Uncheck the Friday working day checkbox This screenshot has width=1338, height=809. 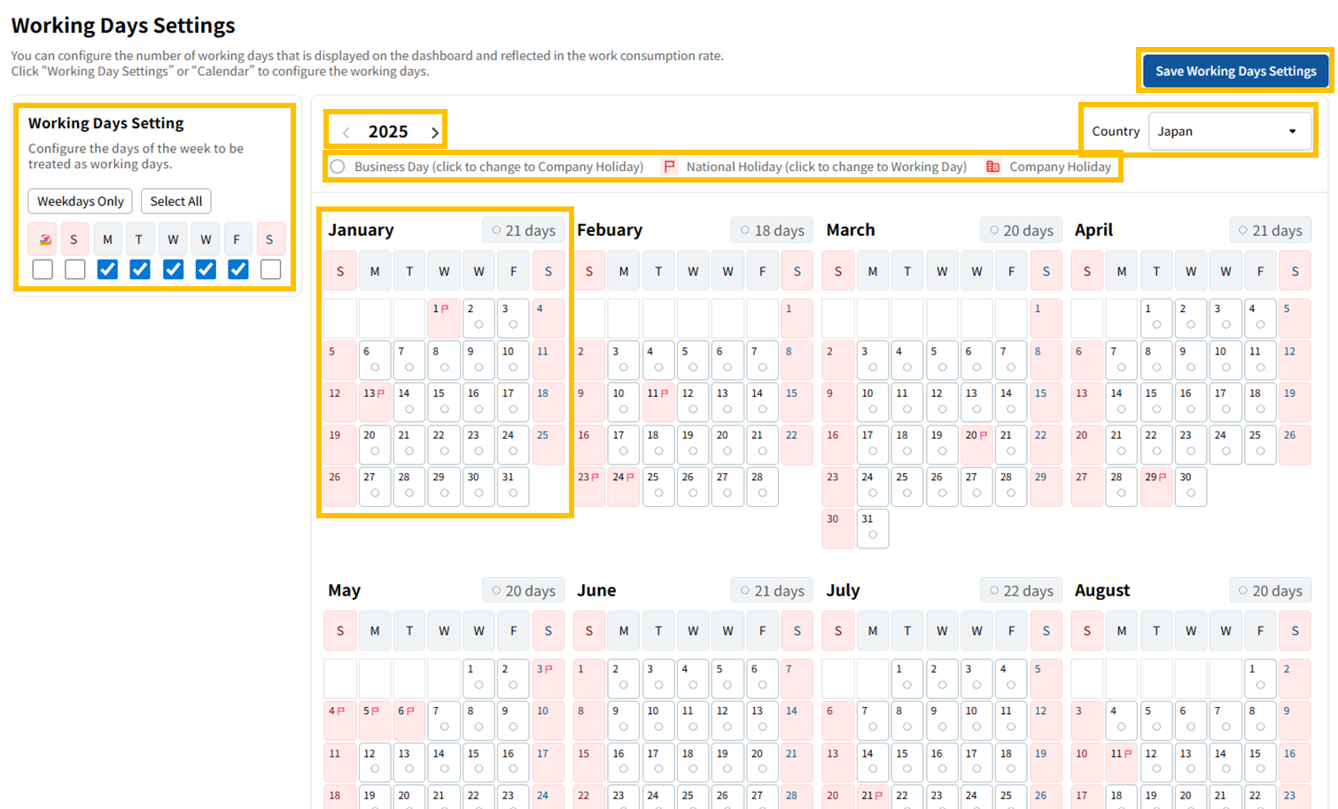(x=237, y=269)
